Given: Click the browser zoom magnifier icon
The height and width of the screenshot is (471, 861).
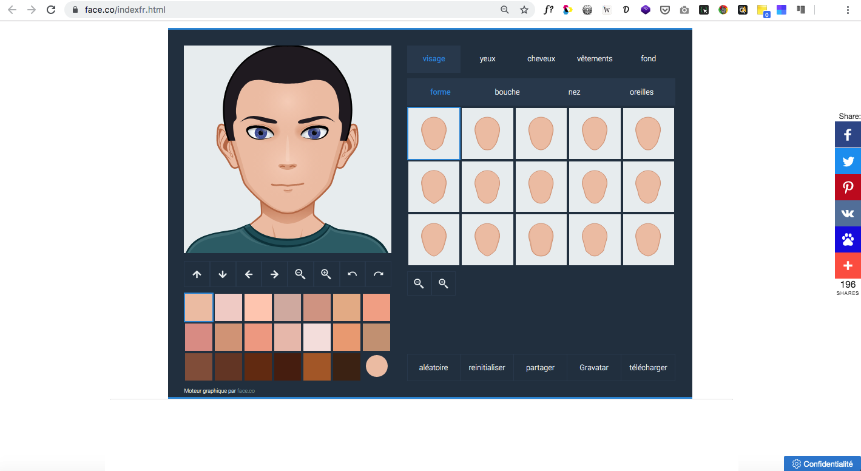Looking at the screenshot, I should coord(505,10).
